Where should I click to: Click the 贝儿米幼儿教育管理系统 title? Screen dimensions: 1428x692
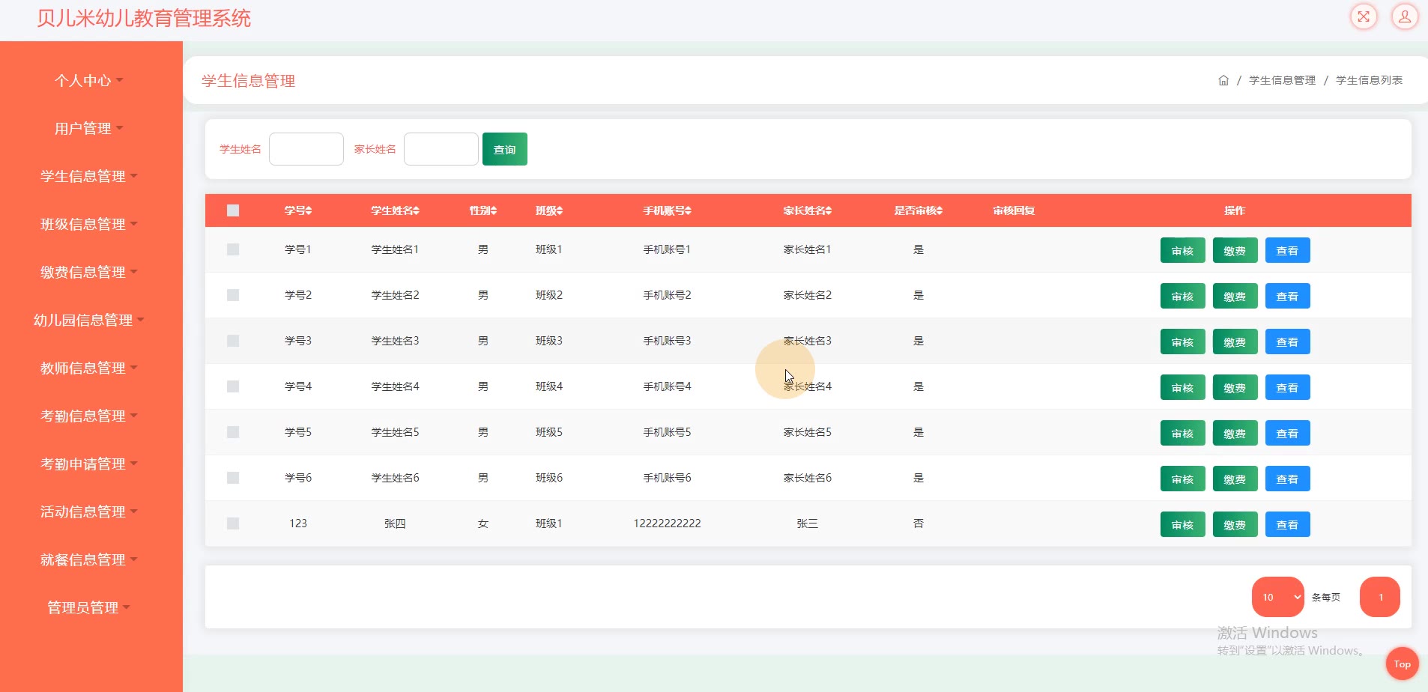click(144, 18)
